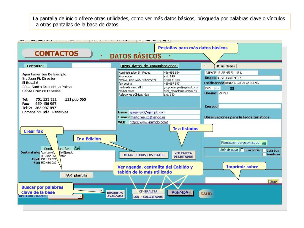304x228 pixels.
Task: Click Apartamentos De Ejemplo in contact card
Action: [x=45, y=74]
